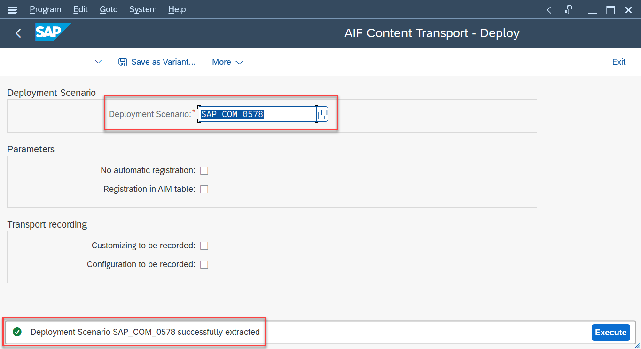Check Registration in AIM table

click(204, 189)
